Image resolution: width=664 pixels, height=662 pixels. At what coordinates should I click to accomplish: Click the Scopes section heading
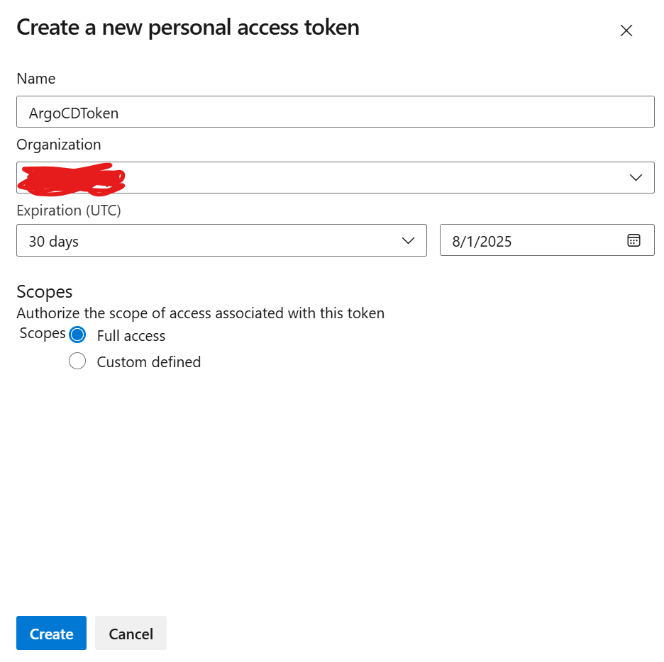pos(45,292)
